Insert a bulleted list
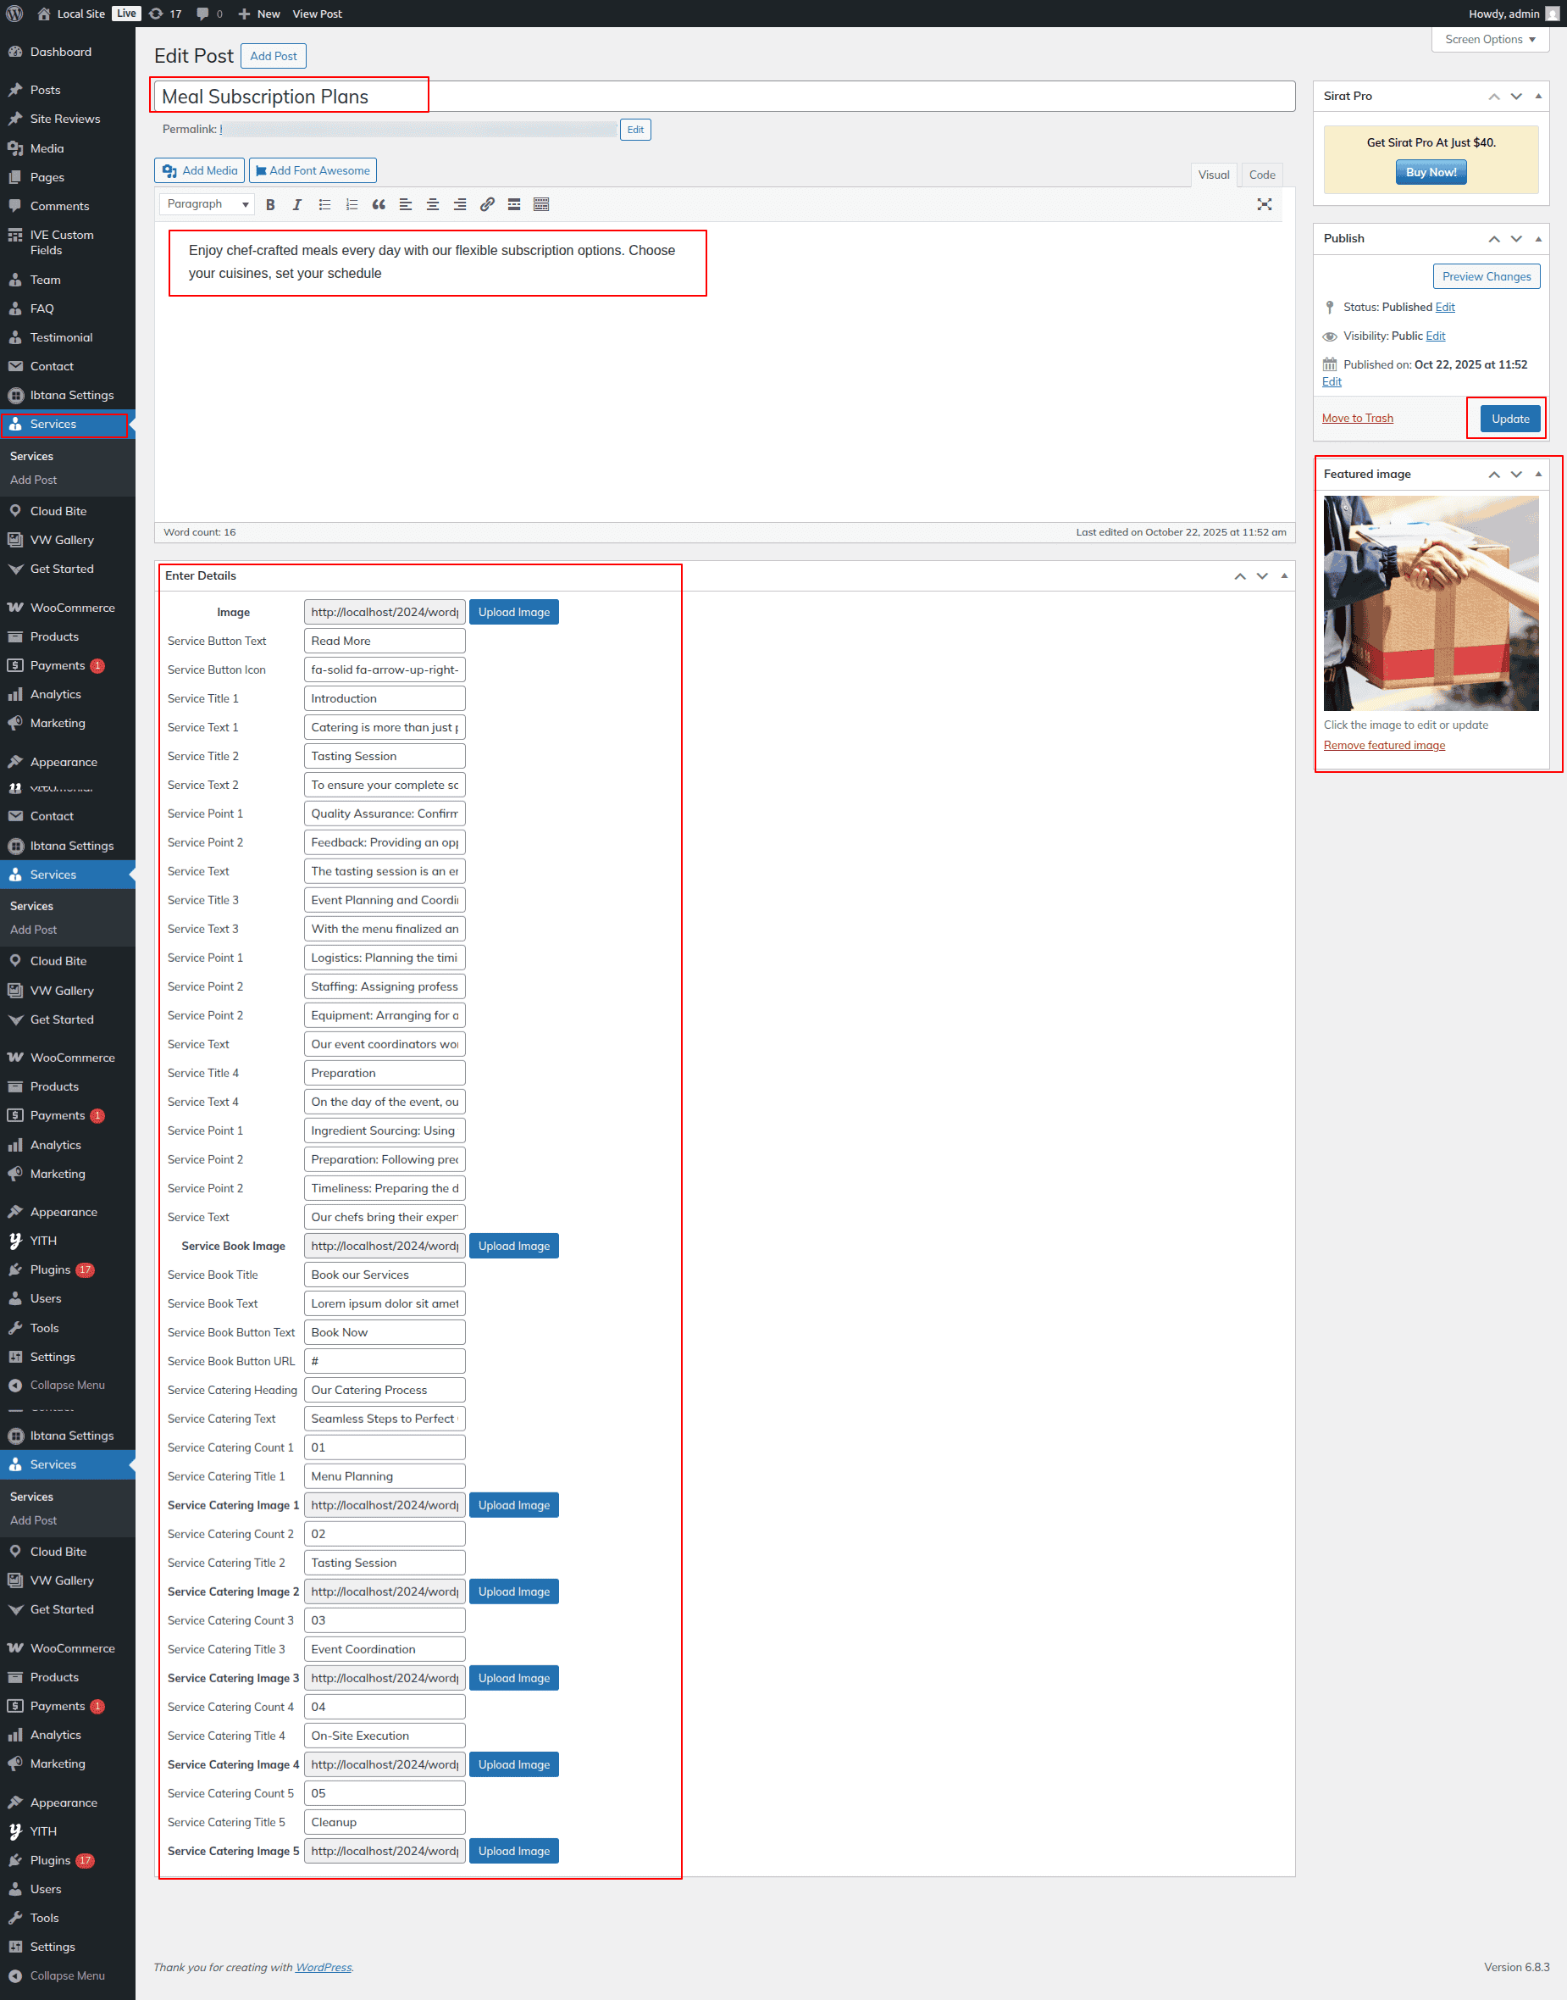Viewport: 1567px width, 2000px height. (324, 205)
